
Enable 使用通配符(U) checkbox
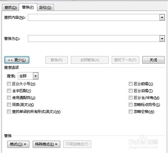9,98
